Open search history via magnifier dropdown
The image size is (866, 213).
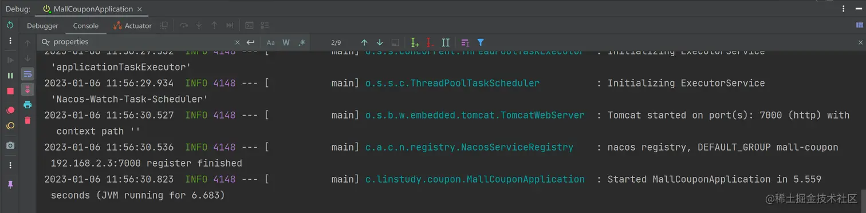click(45, 42)
